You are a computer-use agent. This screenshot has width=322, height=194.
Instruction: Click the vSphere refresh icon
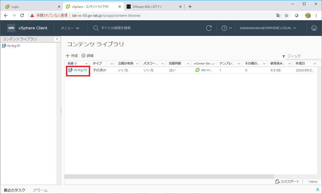(209, 28)
